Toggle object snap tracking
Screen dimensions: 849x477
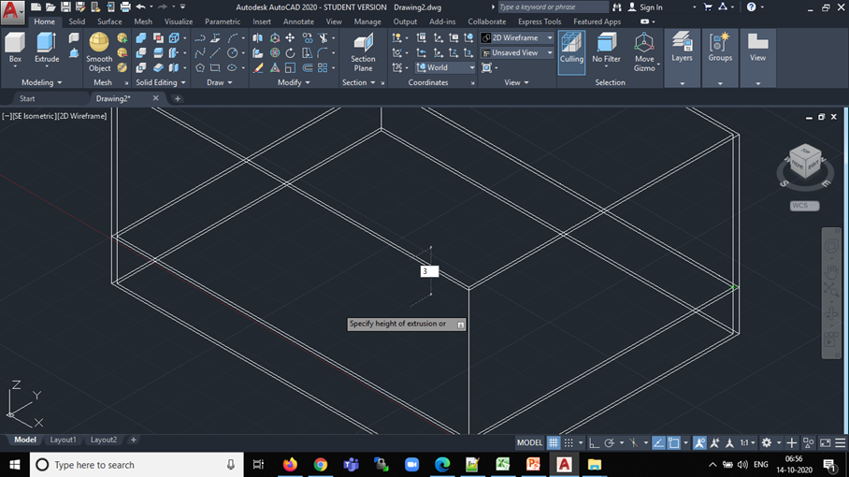[x=658, y=442]
